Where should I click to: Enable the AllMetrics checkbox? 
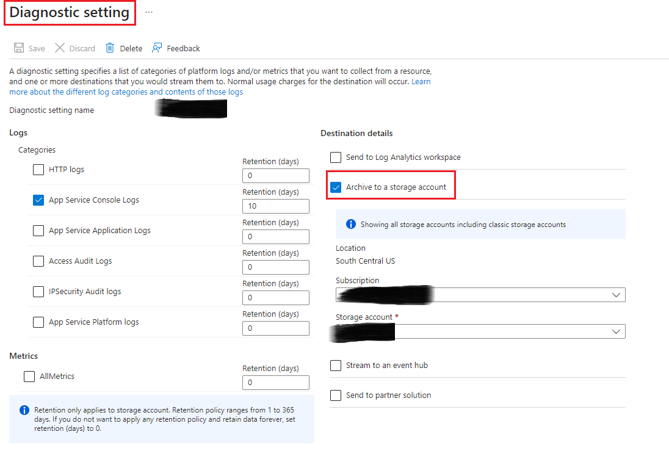(x=29, y=377)
